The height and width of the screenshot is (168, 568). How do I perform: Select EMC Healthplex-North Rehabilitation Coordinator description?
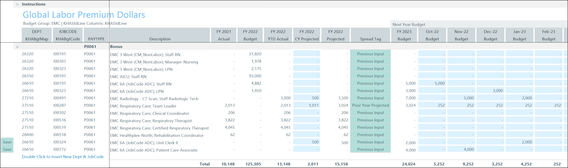(x=157, y=135)
